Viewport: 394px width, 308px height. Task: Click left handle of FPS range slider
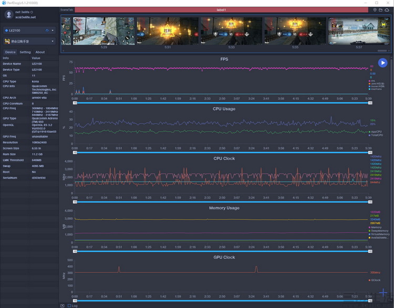75,103
